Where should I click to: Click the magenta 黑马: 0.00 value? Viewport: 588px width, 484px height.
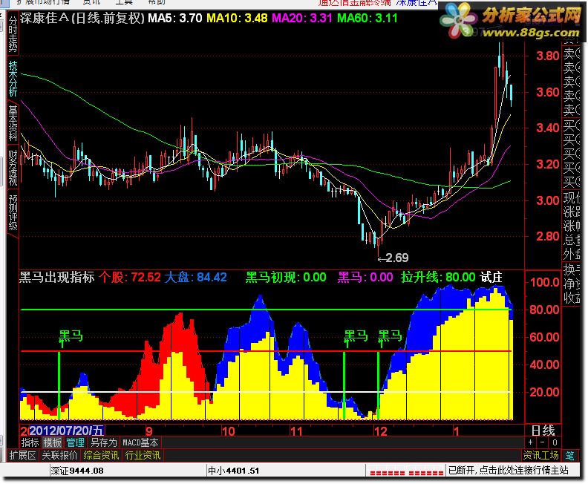365,277
